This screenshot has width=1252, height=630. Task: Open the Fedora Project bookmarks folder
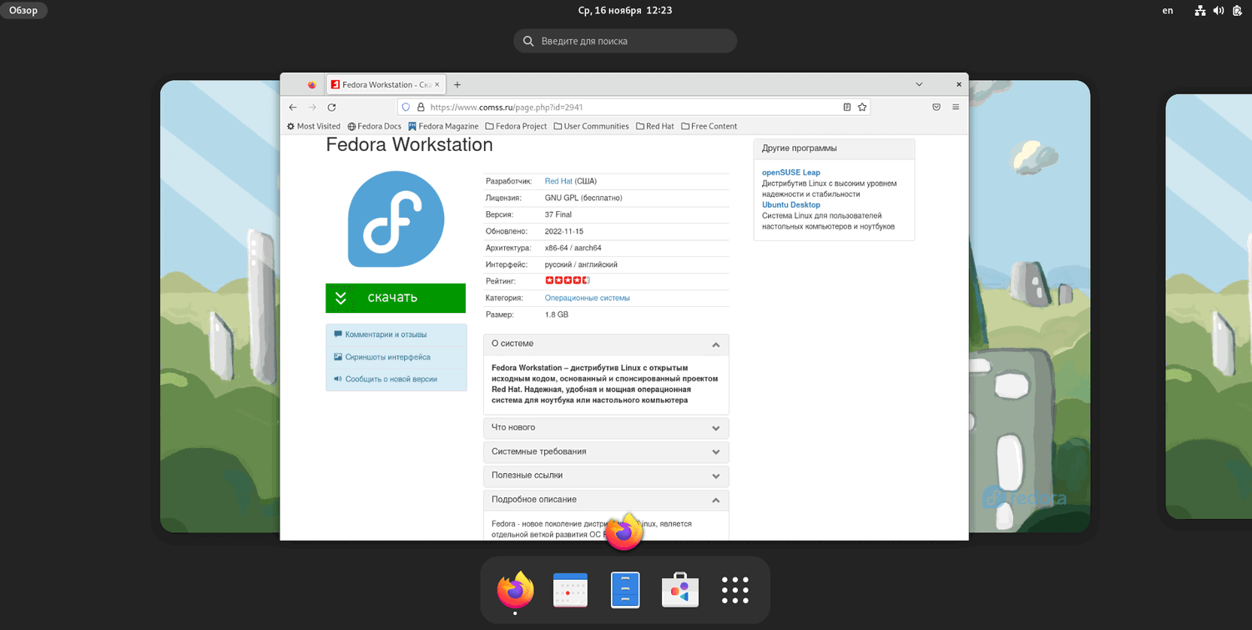click(516, 127)
